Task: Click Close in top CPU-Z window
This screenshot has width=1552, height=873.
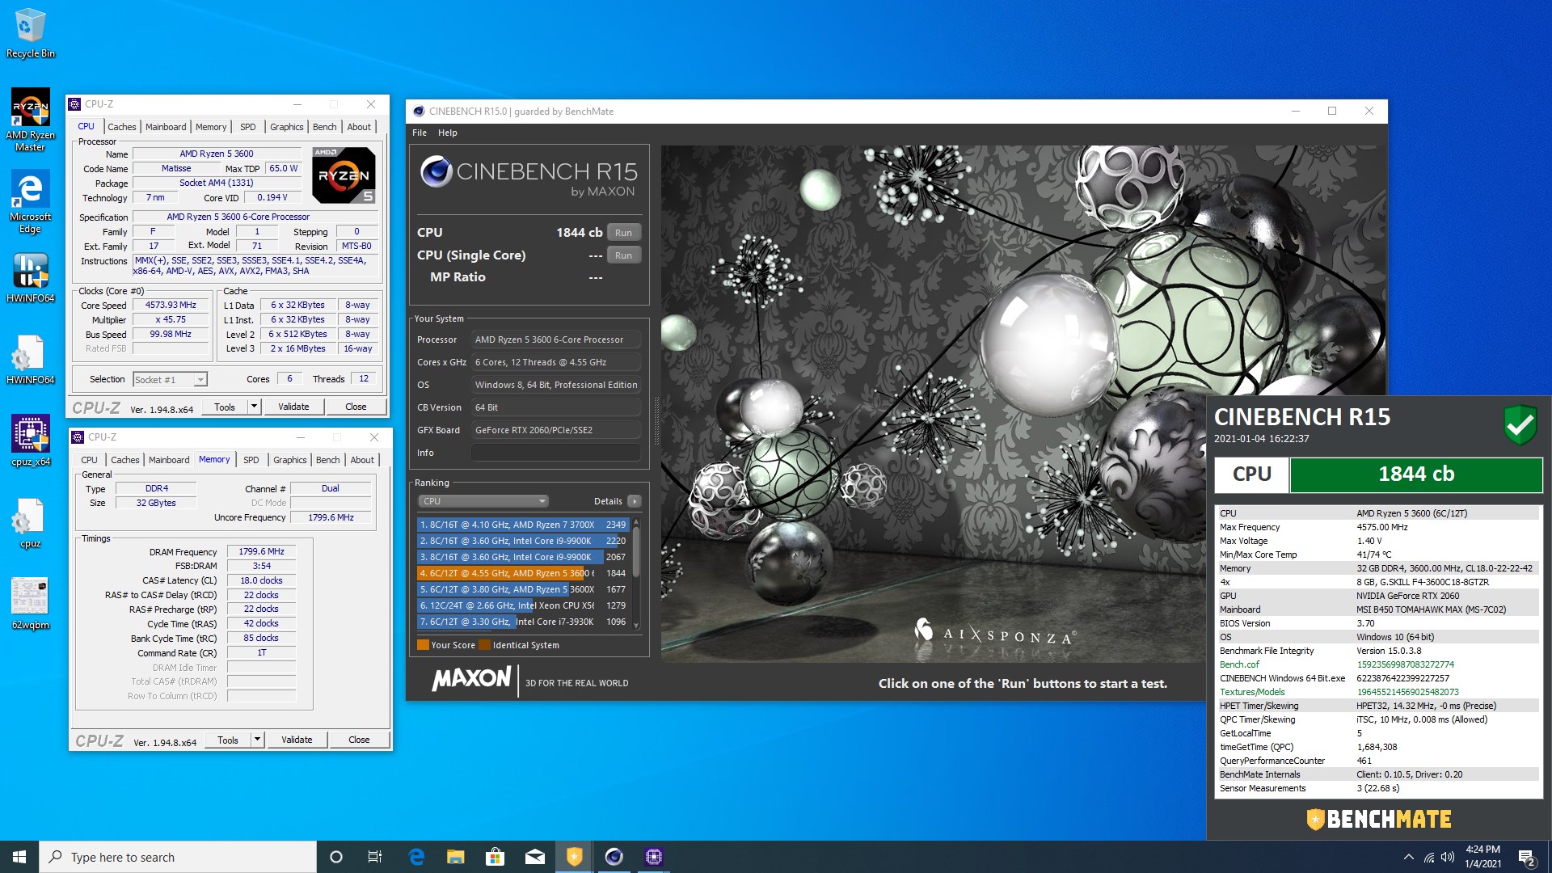Action: click(x=356, y=407)
